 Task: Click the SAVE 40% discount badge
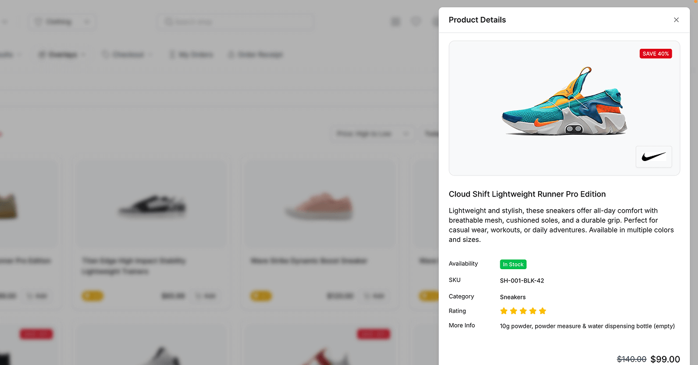656,53
